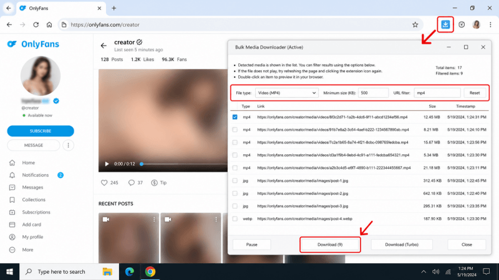Click the Bulk Media Downloader extension icon
The image size is (499, 280).
click(445, 24)
